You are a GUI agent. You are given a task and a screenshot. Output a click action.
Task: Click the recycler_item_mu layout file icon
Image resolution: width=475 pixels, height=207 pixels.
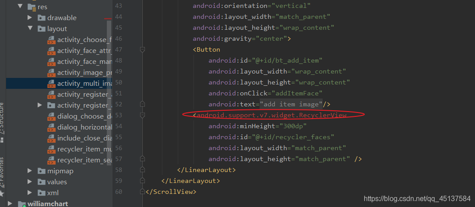tap(51, 149)
